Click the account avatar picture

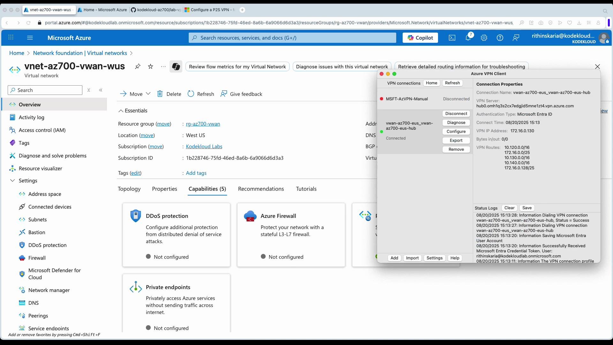tap(603, 38)
